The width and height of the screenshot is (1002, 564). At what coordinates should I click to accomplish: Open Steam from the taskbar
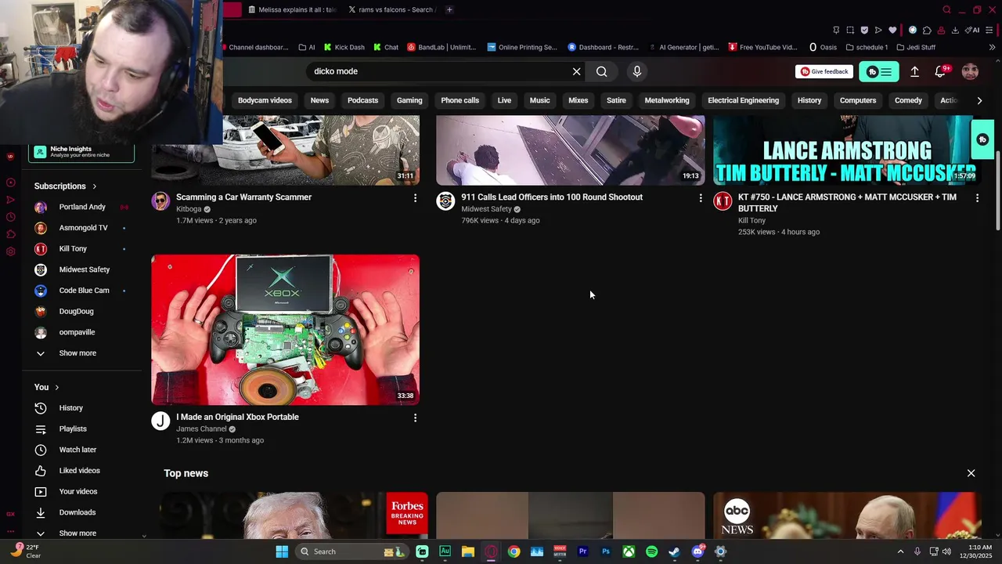(x=674, y=551)
